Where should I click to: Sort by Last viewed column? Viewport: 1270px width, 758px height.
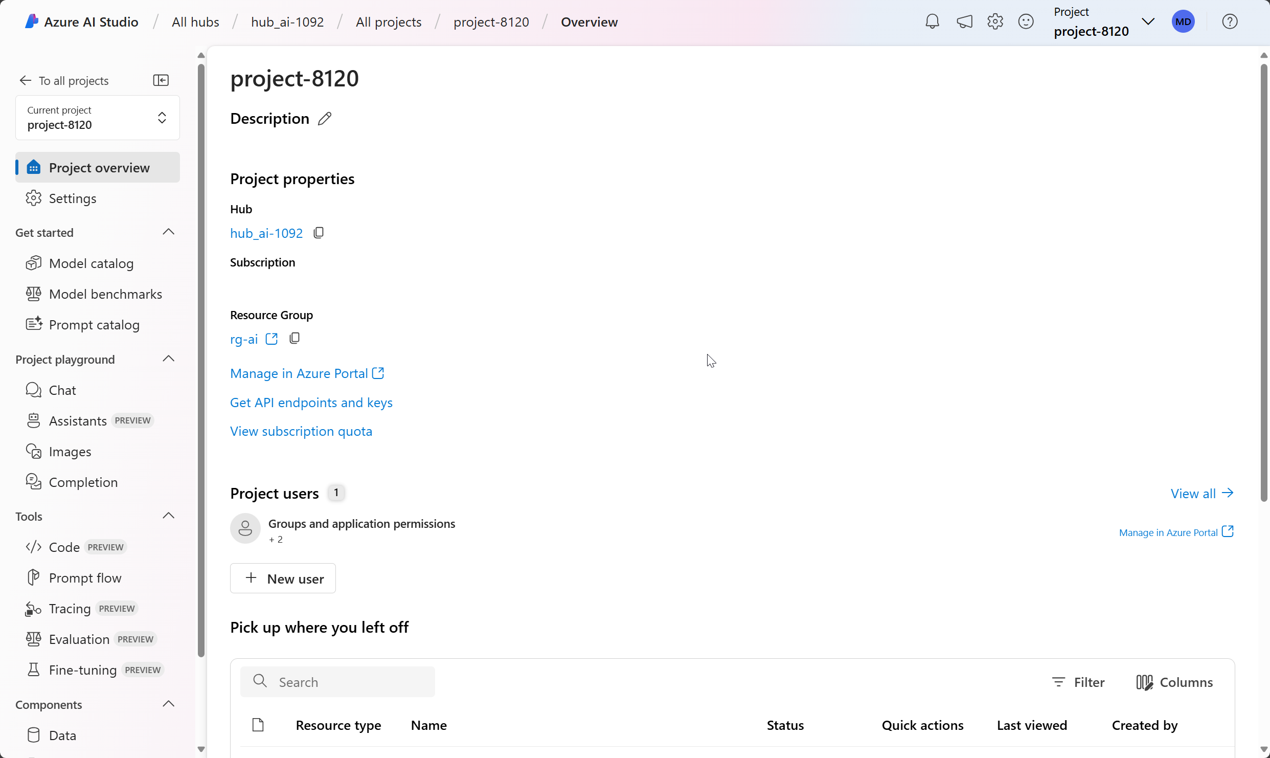coord(1032,725)
